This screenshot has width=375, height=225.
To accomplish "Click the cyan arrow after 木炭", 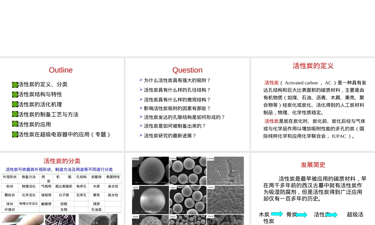I will (x=277, y=213).
